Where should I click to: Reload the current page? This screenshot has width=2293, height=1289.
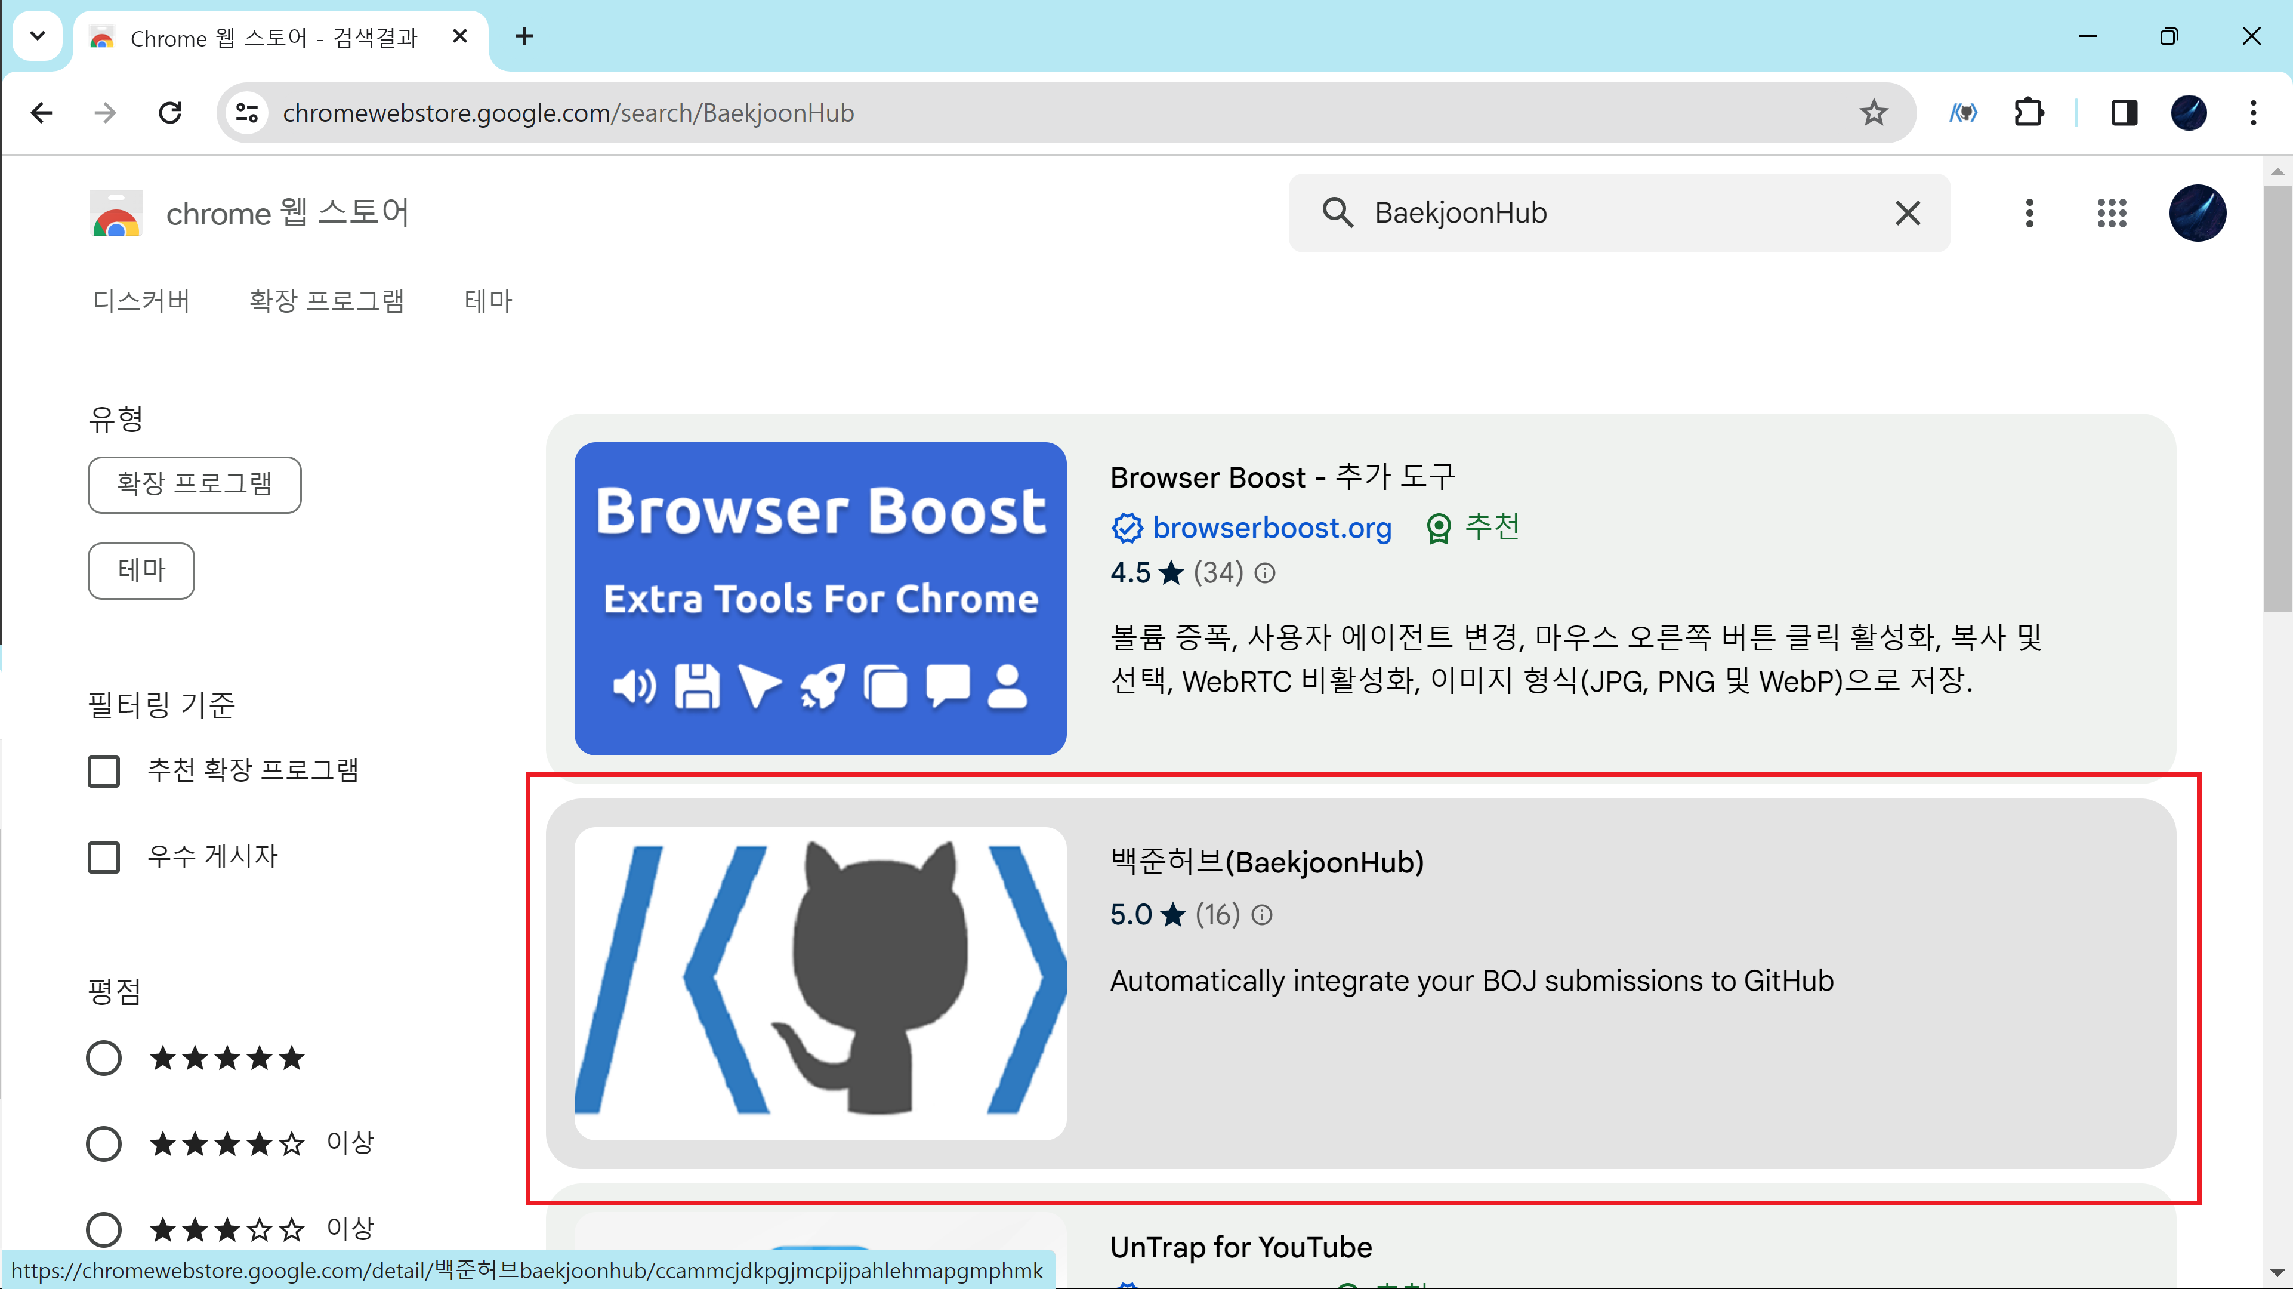point(170,113)
